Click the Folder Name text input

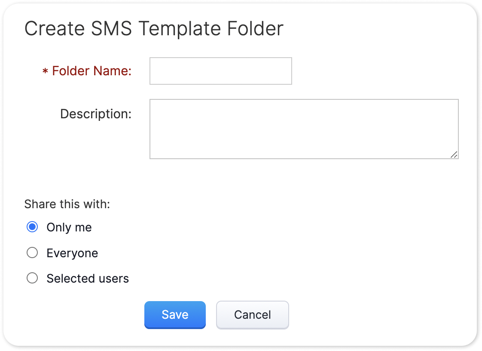click(220, 71)
